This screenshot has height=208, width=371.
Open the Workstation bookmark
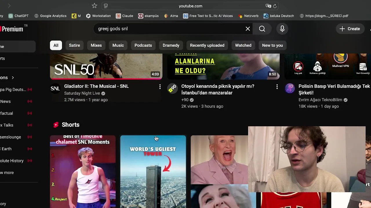(98, 16)
